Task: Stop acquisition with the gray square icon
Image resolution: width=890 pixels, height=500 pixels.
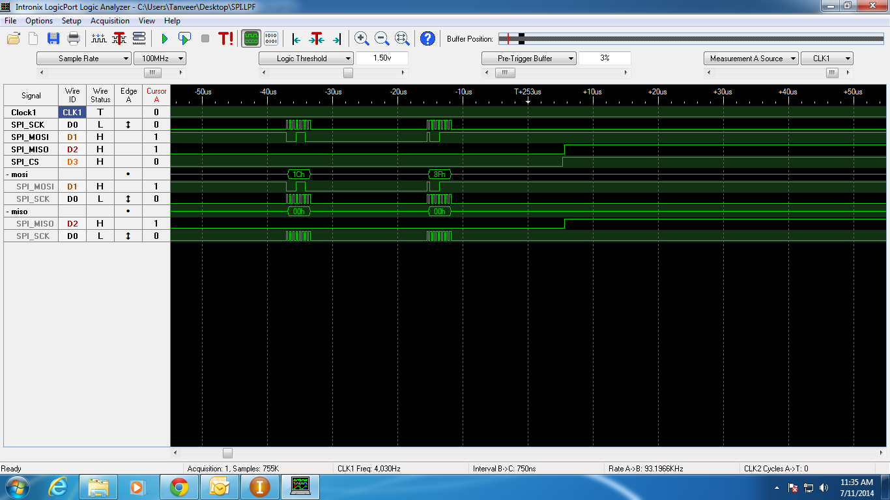Action: point(205,38)
